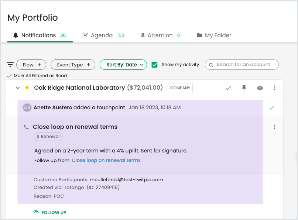Click the notifications bell icon
Viewport: 298px width, 220px height.
point(16,35)
